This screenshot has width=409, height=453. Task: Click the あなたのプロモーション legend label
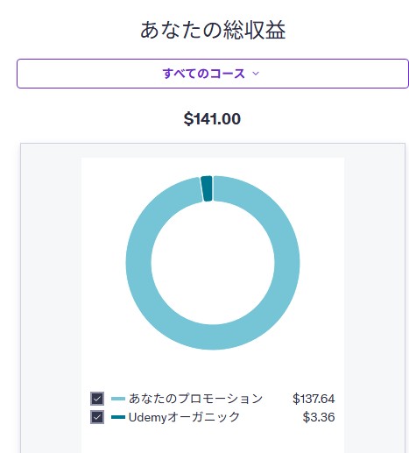196,399
